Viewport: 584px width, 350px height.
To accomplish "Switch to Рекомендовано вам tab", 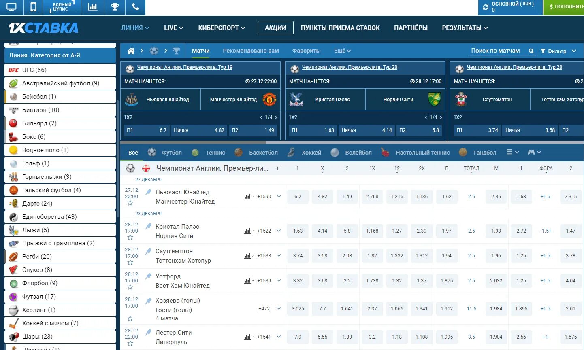I will pyautogui.click(x=251, y=51).
